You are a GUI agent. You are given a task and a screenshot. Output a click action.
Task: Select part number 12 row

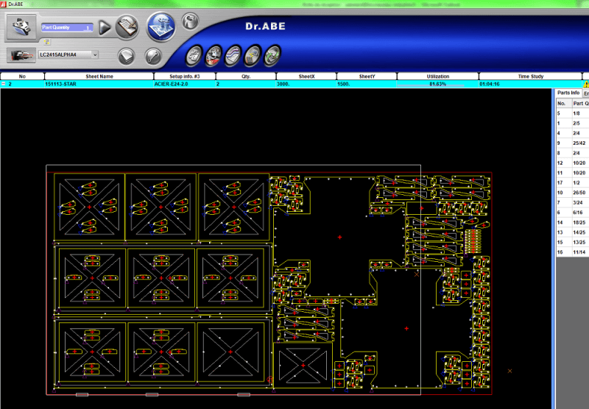[572, 163]
